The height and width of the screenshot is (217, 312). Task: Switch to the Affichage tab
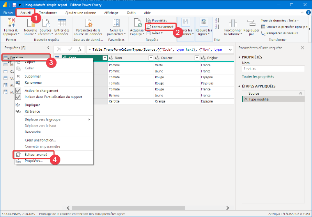click(111, 13)
